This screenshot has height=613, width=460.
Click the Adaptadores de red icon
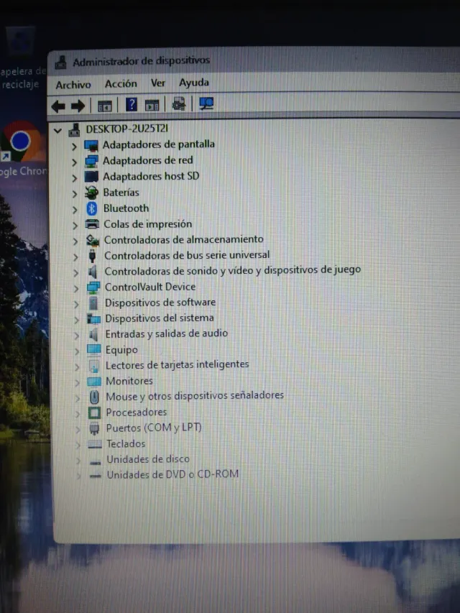coord(91,161)
